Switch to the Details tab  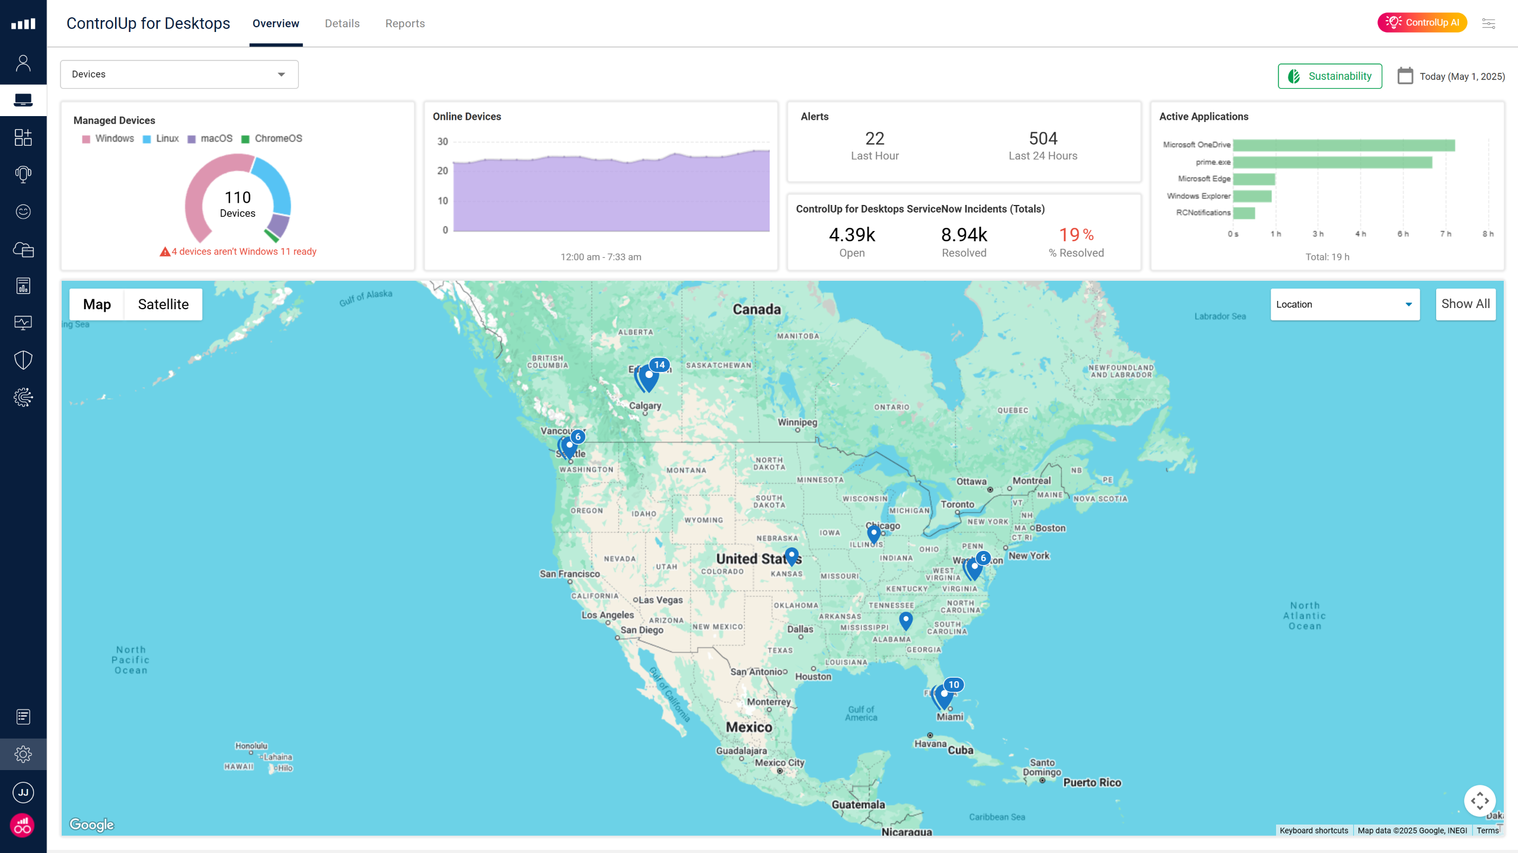(342, 24)
